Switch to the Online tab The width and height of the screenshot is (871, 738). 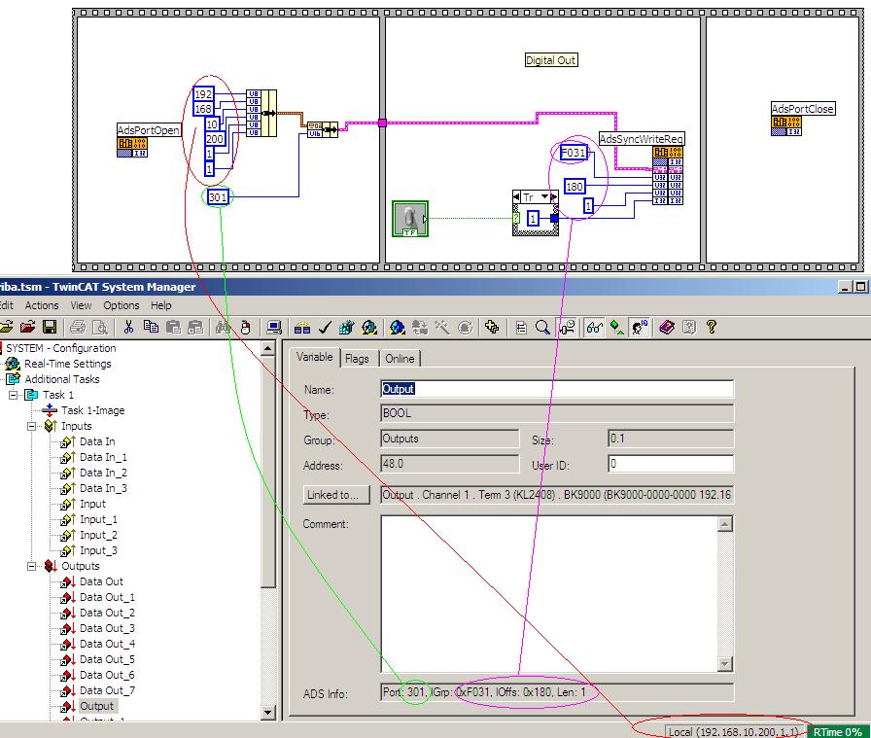point(400,359)
